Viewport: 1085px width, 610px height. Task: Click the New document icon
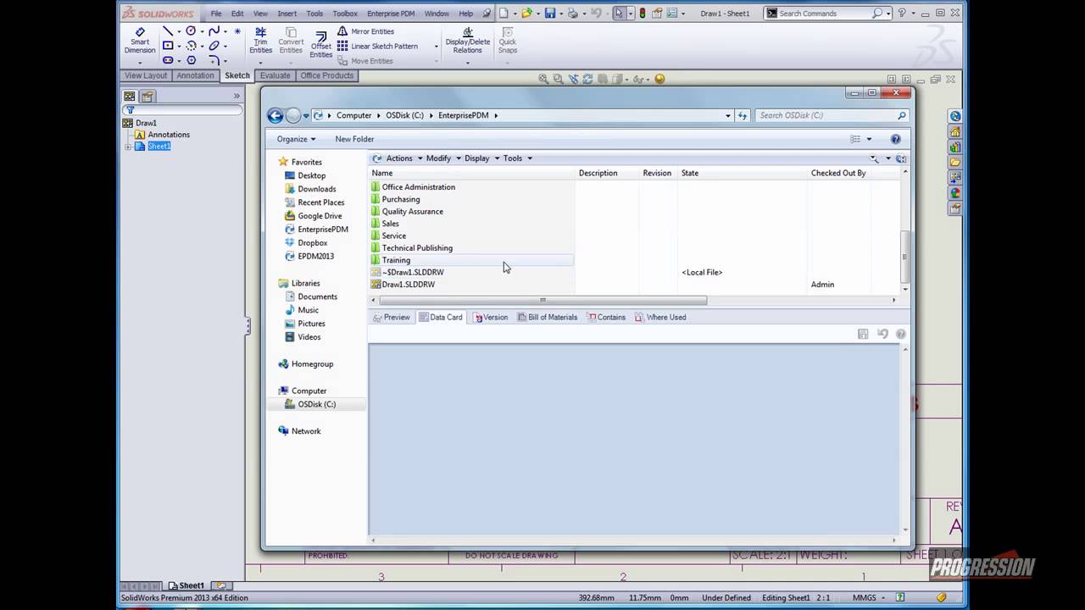[x=504, y=13]
